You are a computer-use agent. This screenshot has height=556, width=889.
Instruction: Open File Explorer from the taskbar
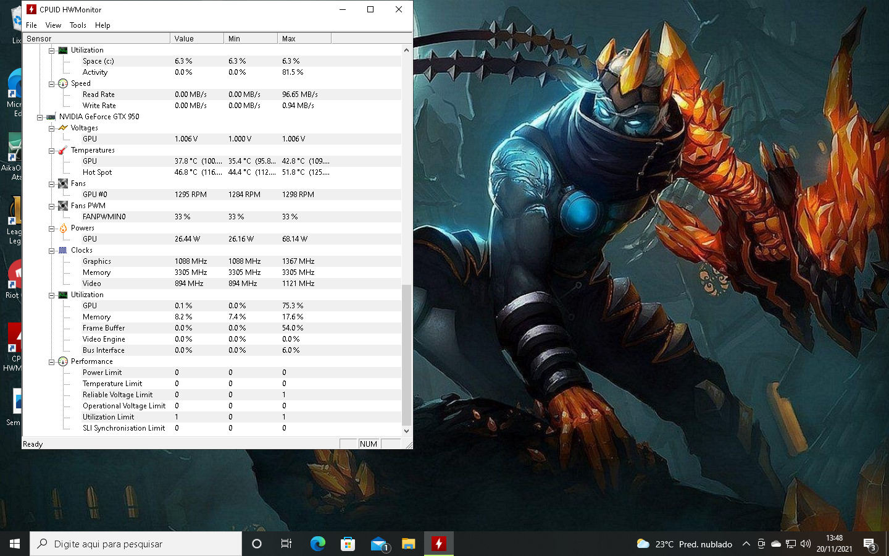(x=409, y=544)
